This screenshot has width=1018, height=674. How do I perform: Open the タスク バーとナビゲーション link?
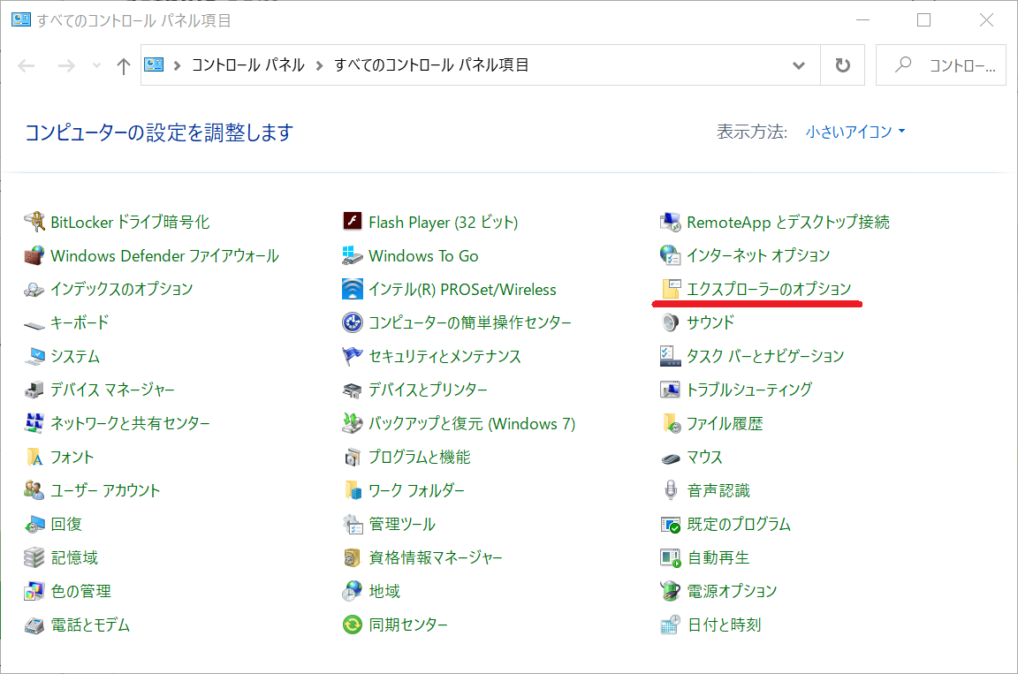pyautogui.click(x=765, y=356)
